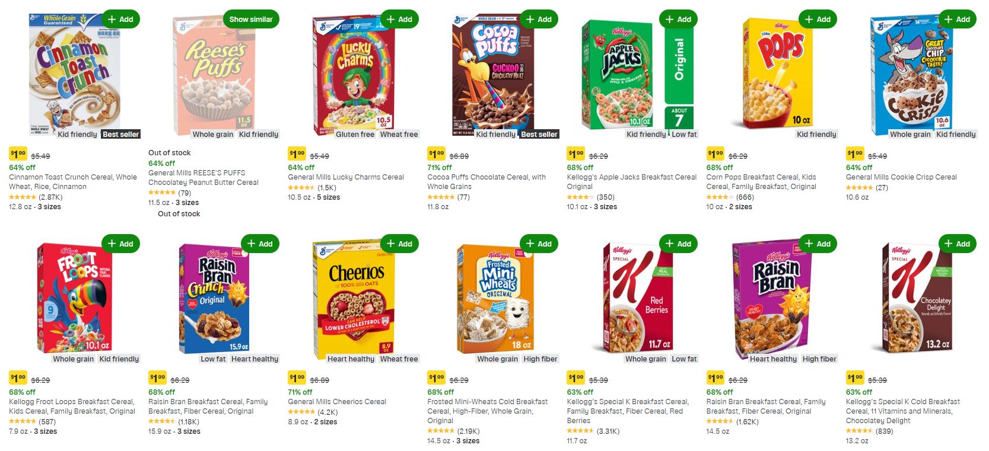Viewport: 989px width, 451px height.
Task: Add Cookie Crisp cereal to cart
Action: tap(957, 20)
